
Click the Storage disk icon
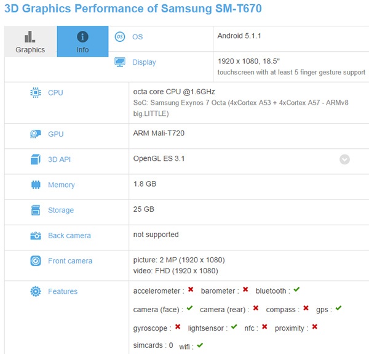[36, 210]
